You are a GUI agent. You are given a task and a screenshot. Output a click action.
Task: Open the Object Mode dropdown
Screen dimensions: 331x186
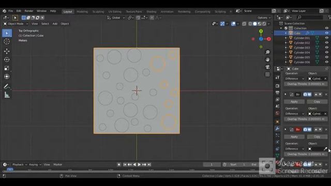(16, 24)
